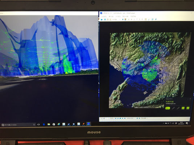Stop the animation playback
Screen dimensions: 194x145
pyautogui.click(x=120, y=118)
